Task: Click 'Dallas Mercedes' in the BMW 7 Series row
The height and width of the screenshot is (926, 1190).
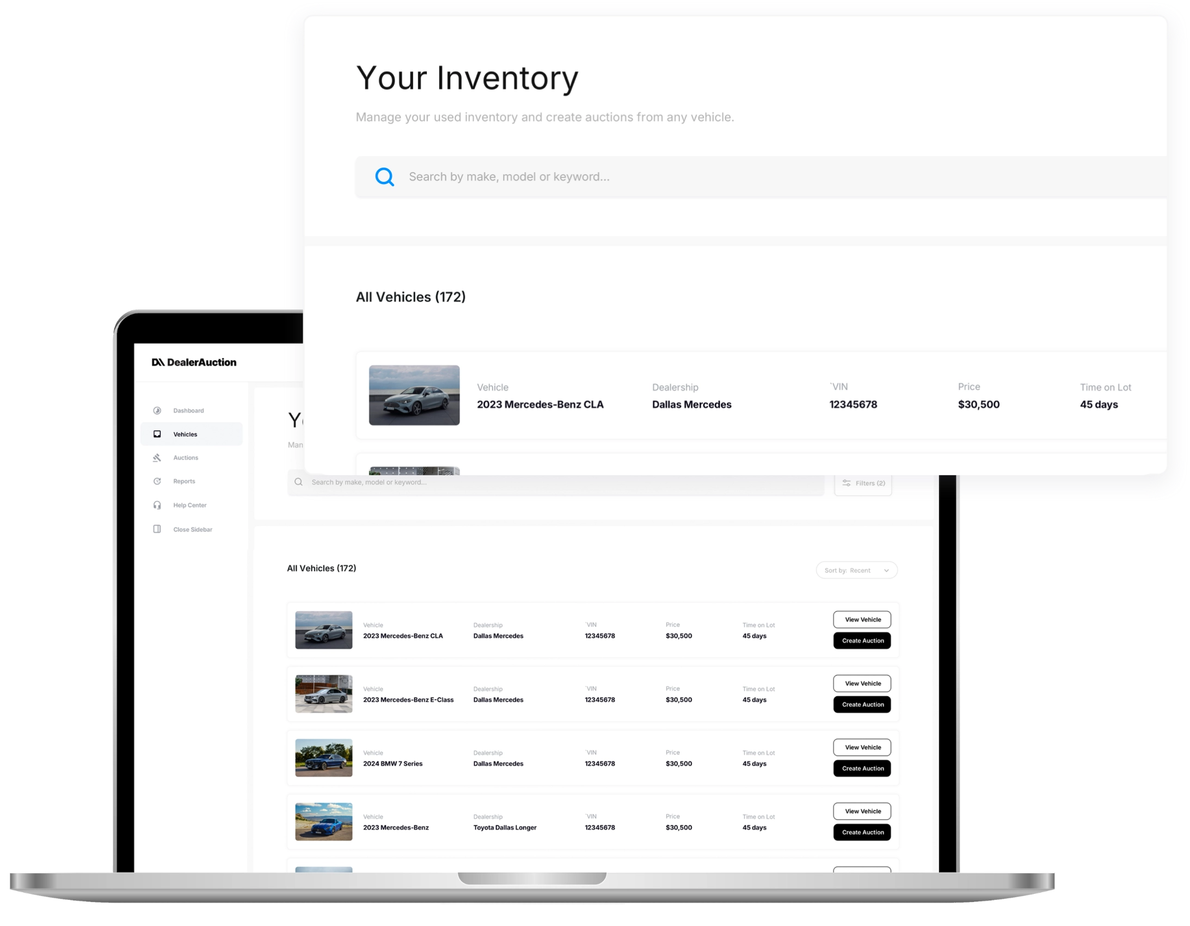Action: [x=498, y=763]
